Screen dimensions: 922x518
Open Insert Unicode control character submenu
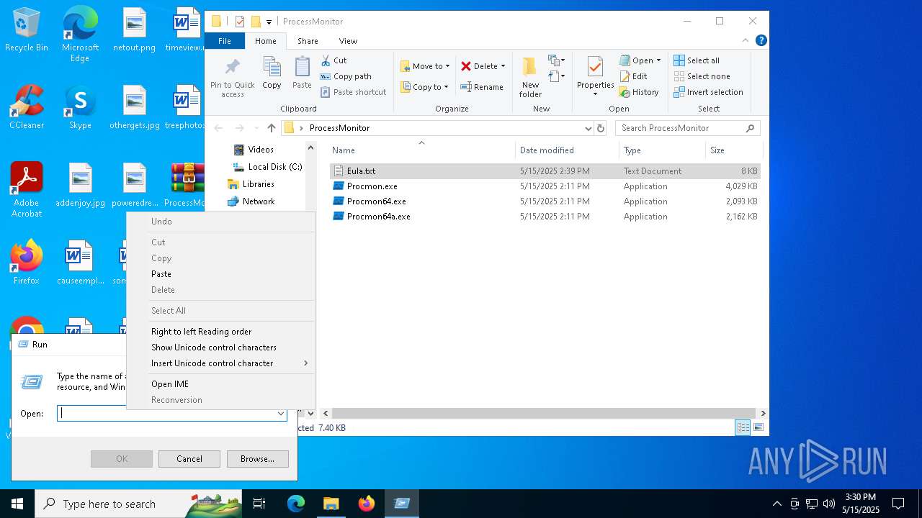(x=220, y=363)
